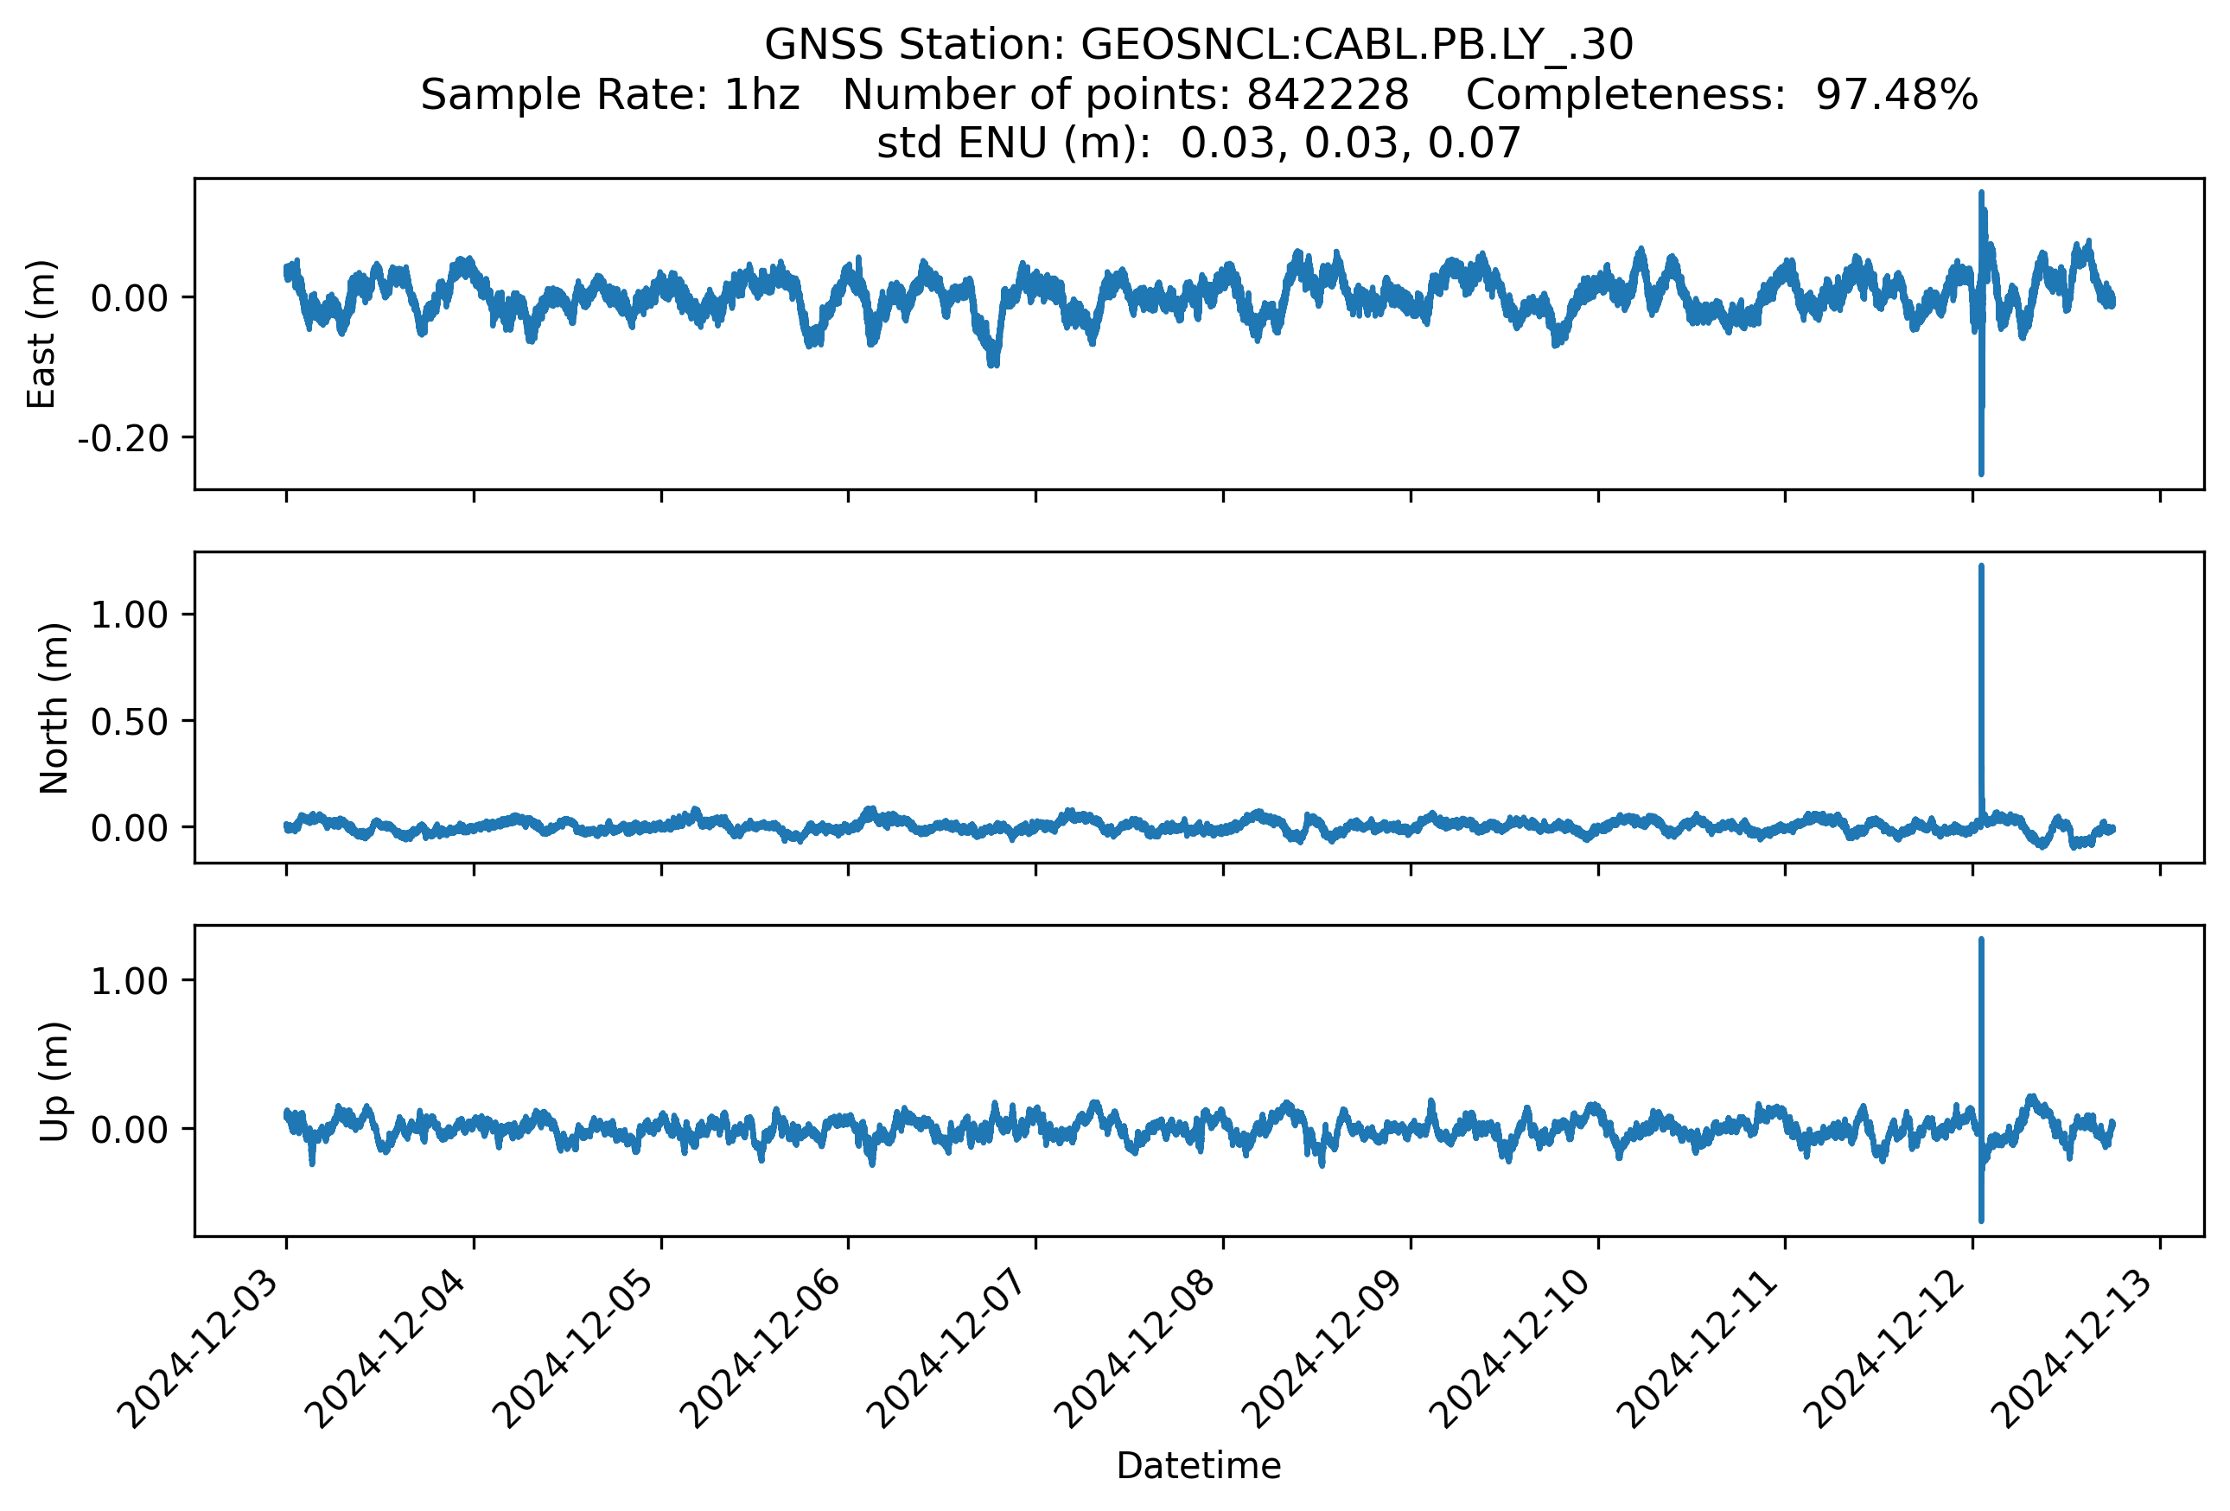2230x1511 pixels.
Task: Click the Up (m) axis label
Action: coord(54,1081)
